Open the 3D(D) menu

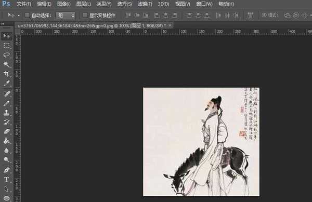point(163,4)
